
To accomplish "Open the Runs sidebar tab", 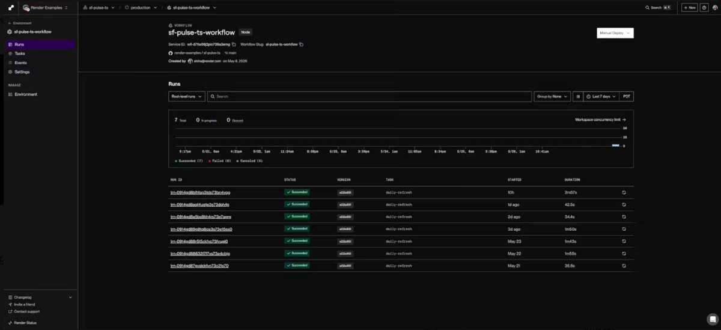I will (41, 44).
